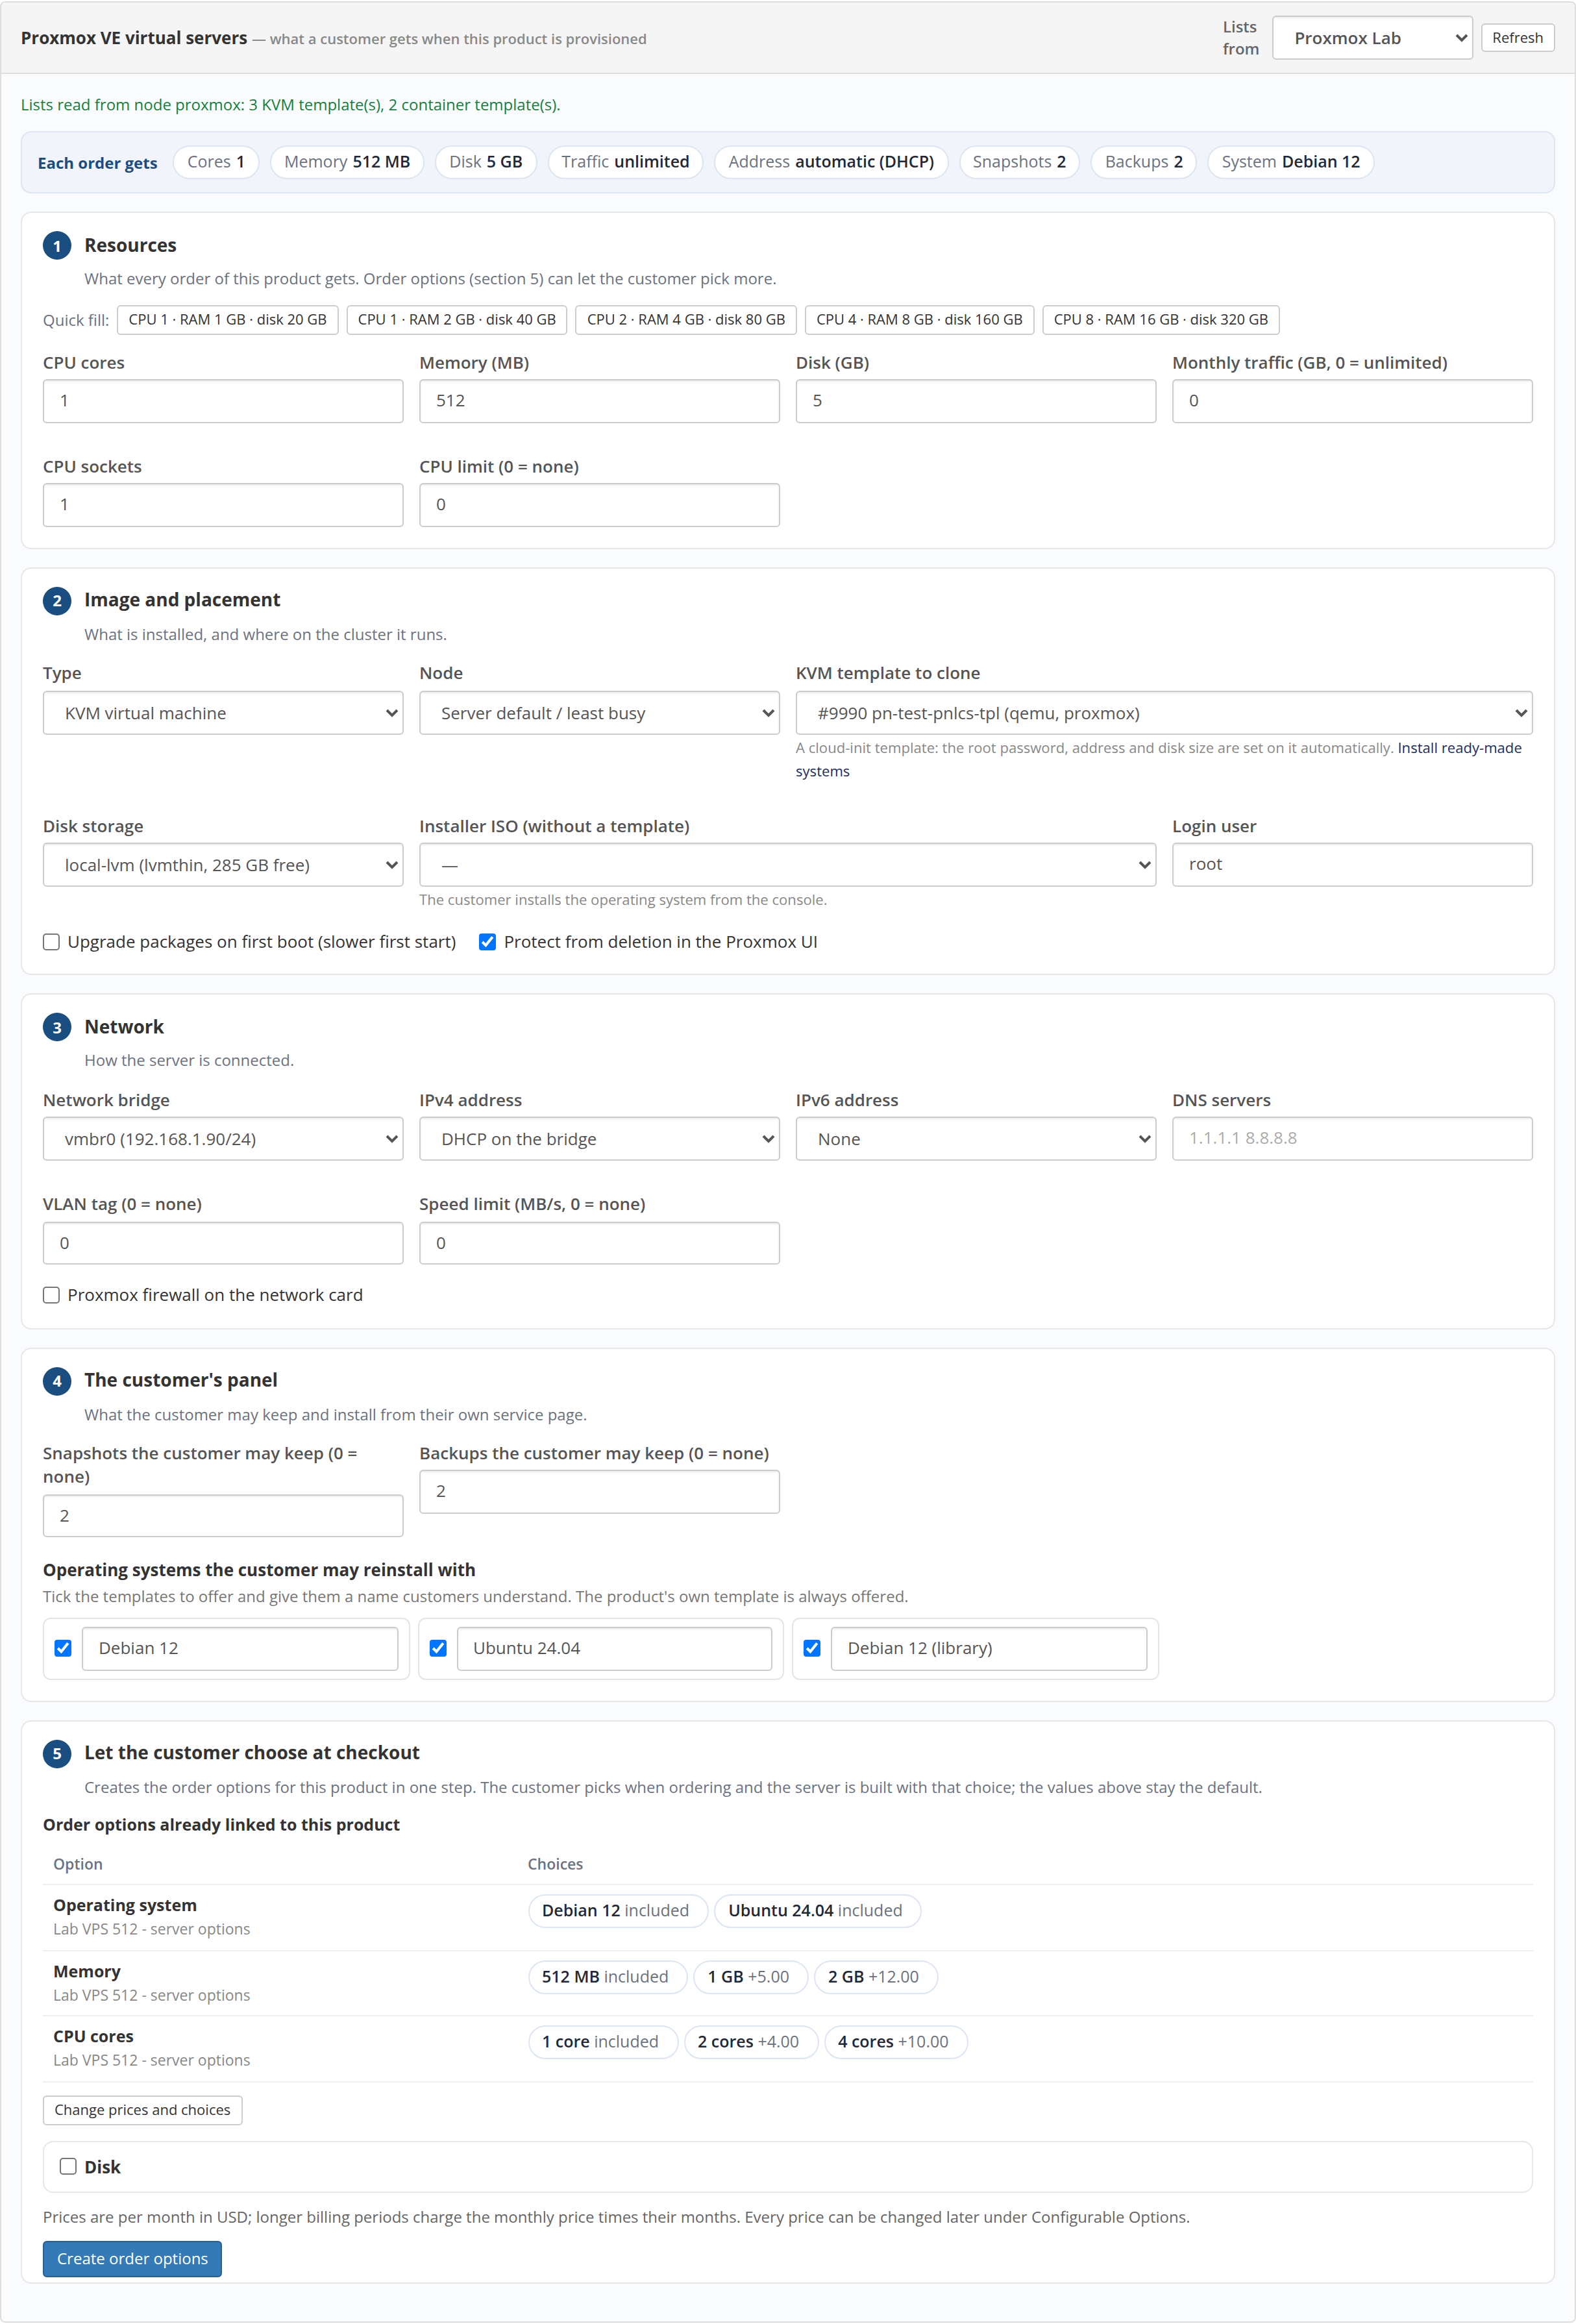
Task: Focus the CPU cores field
Action: [223, 401]
